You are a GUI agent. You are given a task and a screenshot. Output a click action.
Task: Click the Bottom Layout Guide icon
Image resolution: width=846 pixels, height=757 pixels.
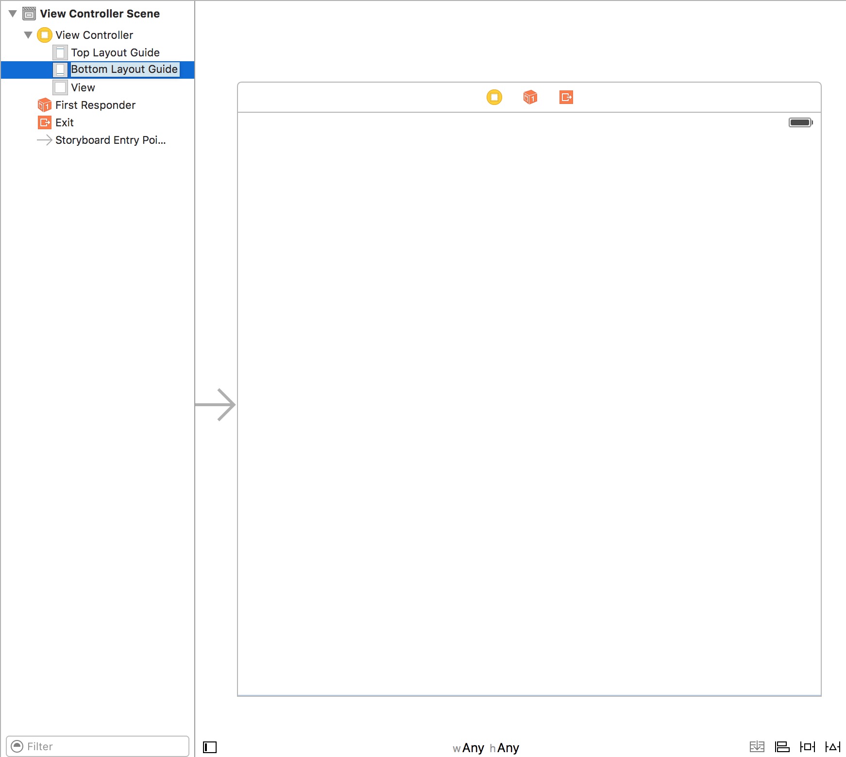[60, 69]
